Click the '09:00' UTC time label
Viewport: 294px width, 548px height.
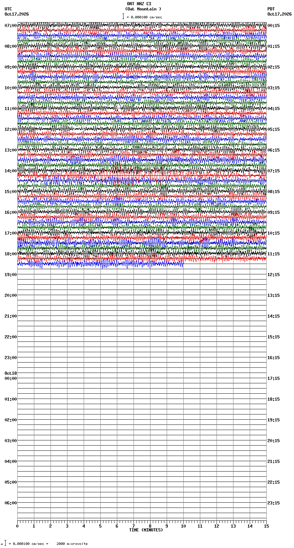click(11, 67)
